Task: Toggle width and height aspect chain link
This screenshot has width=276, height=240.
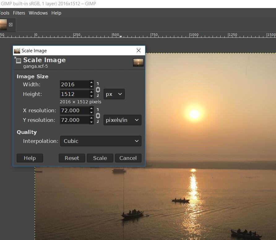Action: [98, 90]
